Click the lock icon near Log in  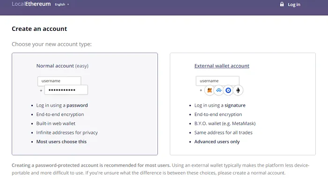coord(282,4)
